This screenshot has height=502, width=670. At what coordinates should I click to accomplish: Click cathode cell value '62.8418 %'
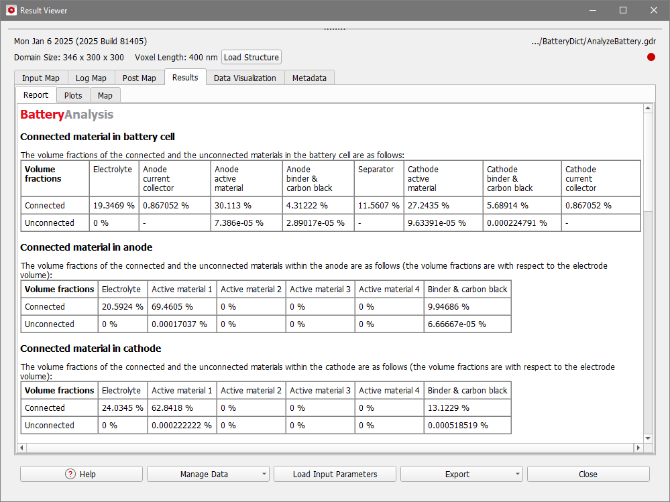(x=172, y=407)
